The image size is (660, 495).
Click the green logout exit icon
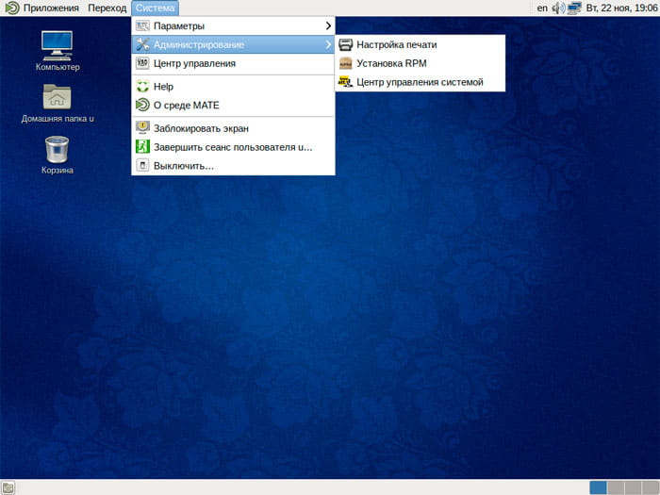coord(142,146)
